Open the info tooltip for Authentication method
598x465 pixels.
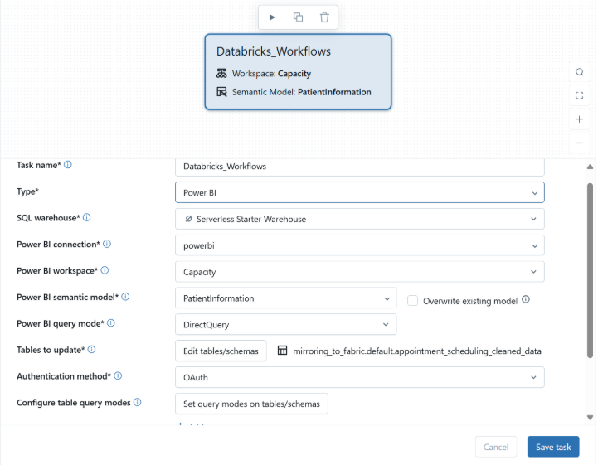point(118,375)
